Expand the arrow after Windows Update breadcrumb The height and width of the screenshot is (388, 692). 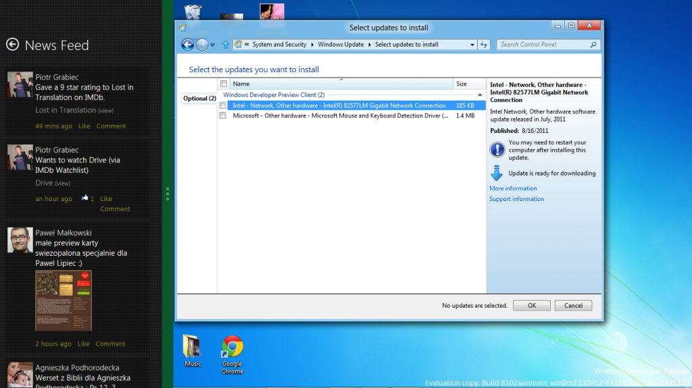[370, 45]
